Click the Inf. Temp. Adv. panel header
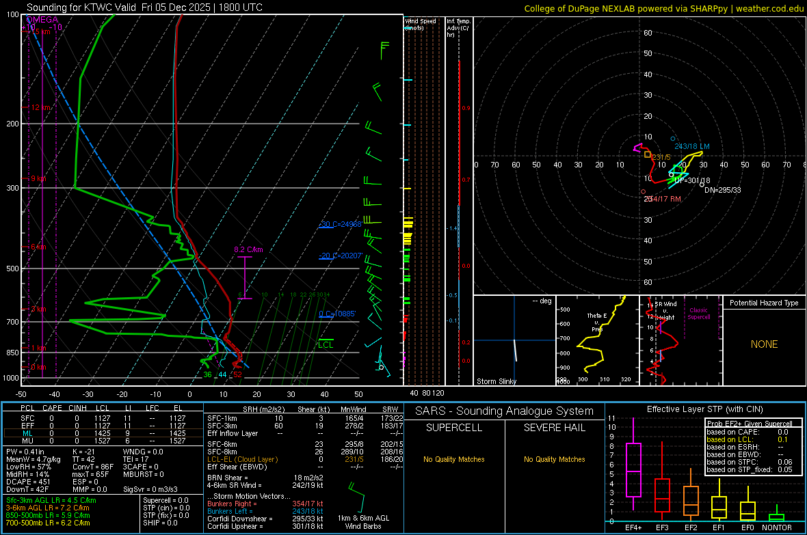The width and height of the screenshot is (807, 535). point(458,28)
